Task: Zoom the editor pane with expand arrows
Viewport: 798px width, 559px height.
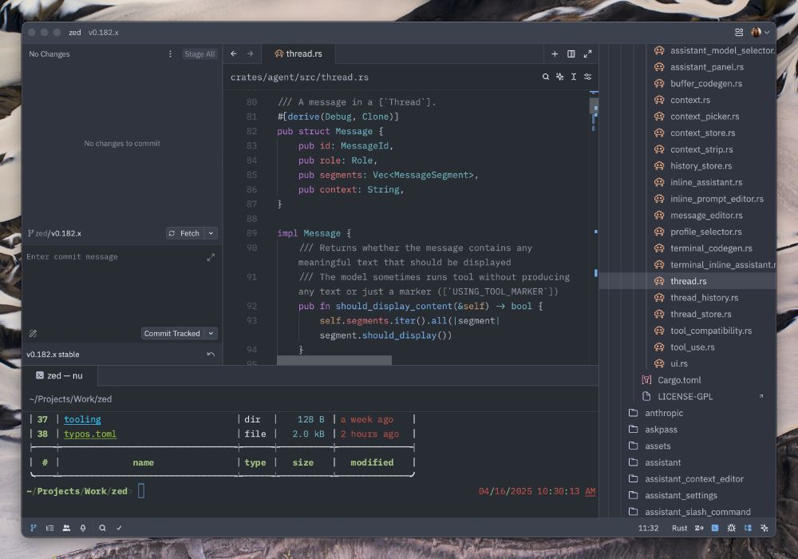Action: pos(587,54)
